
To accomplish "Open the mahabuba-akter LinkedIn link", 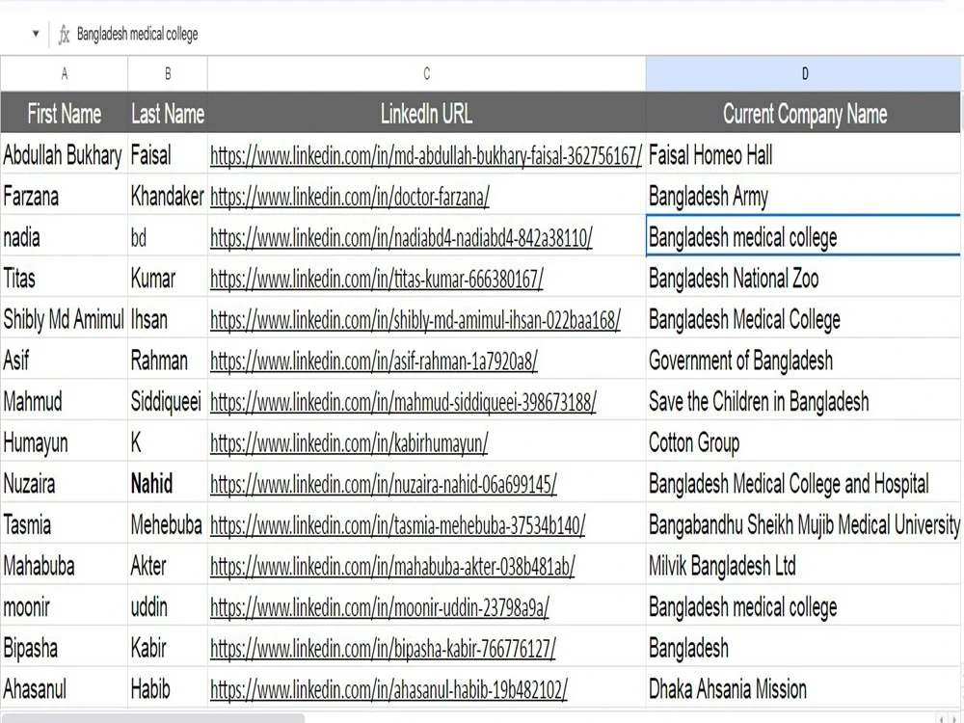I will (x=393, y=566).
